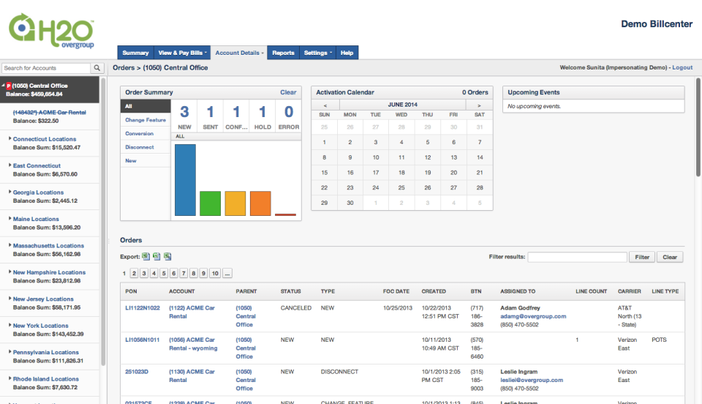Expand New Jersey Locations tree node

pos(10,299)
